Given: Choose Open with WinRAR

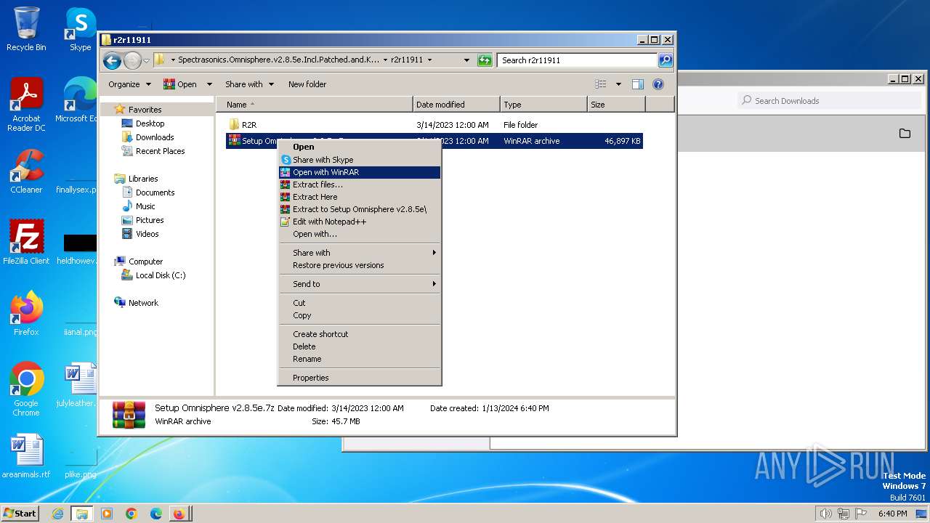Looking at the screenshot, I should 360,172.
